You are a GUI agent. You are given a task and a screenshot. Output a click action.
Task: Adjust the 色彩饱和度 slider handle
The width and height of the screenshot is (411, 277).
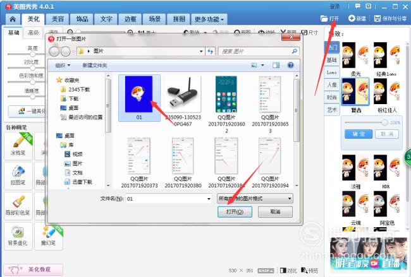[x=32, y=82]
